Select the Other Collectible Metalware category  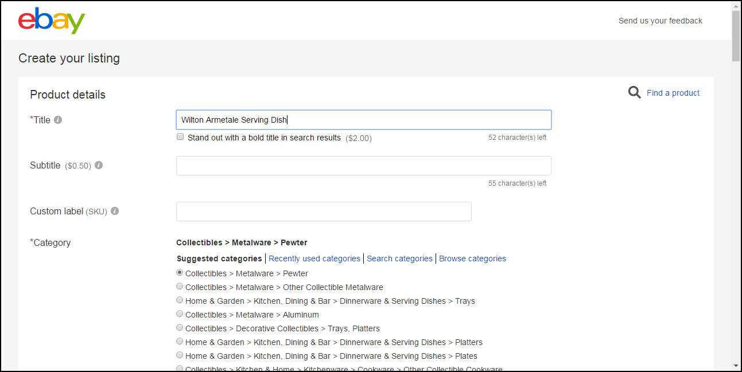180,286
